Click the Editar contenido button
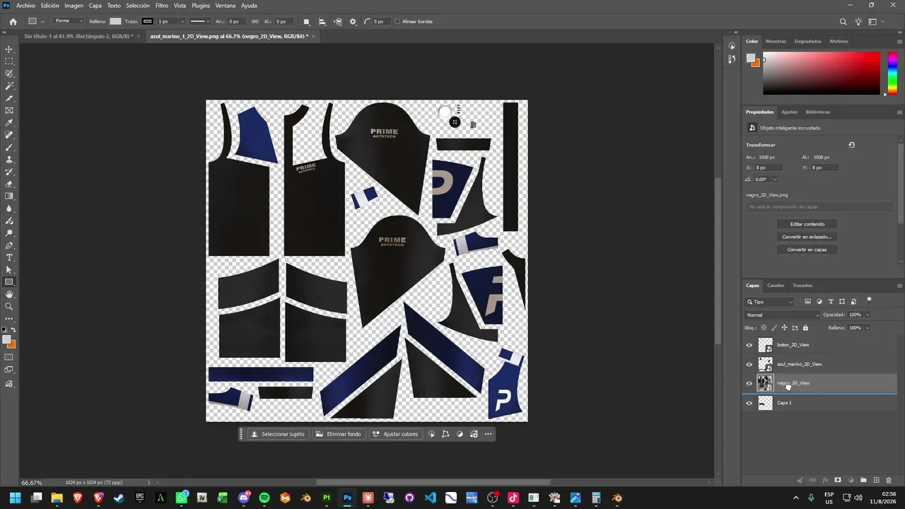The height and width of the screenshot is (509, 905). coord(807,224)
